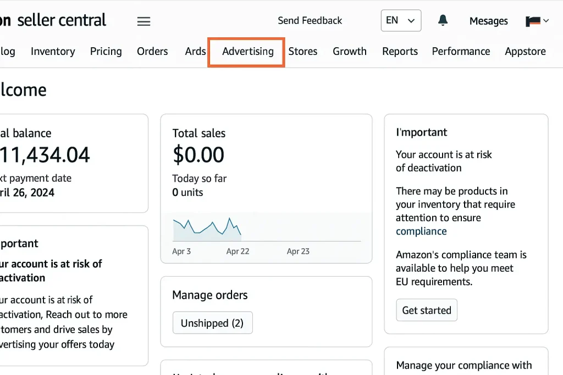The height and width of the screenshot is (375, 563).
Task: Open the highlighted Advertising menu
Action: point(247,52)
